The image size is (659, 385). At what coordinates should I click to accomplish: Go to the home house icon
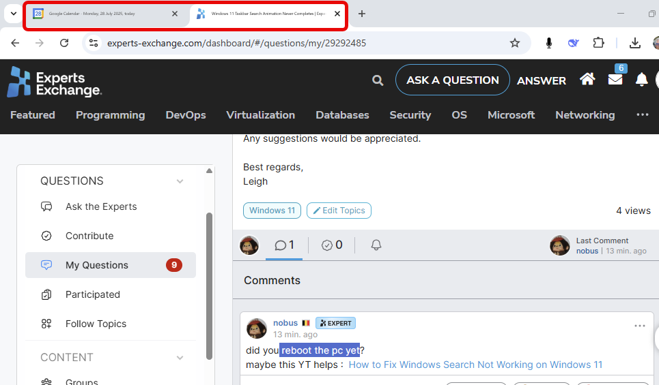click(587, 79)
